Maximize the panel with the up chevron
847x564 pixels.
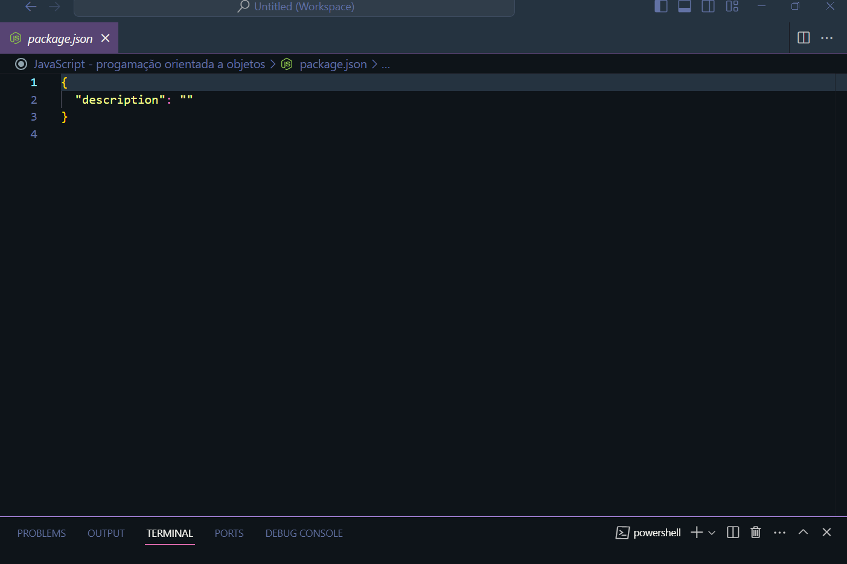(x=804, y=532)
